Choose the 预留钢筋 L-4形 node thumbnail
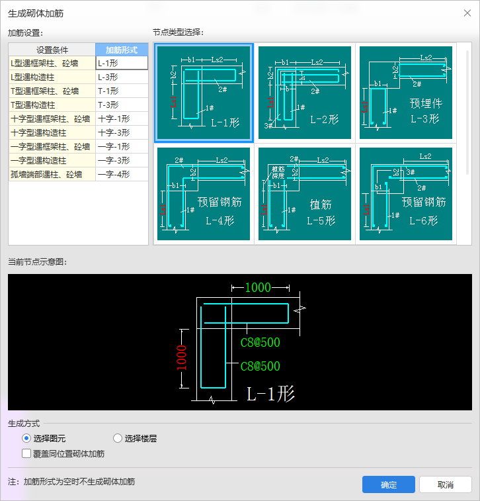480x501 pixels. pyautogui.click(x=204, y=194)
